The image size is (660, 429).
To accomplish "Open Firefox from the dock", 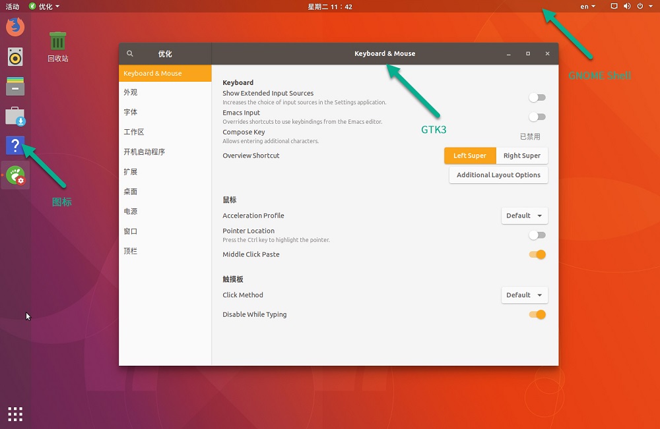I will click(15, 27).
